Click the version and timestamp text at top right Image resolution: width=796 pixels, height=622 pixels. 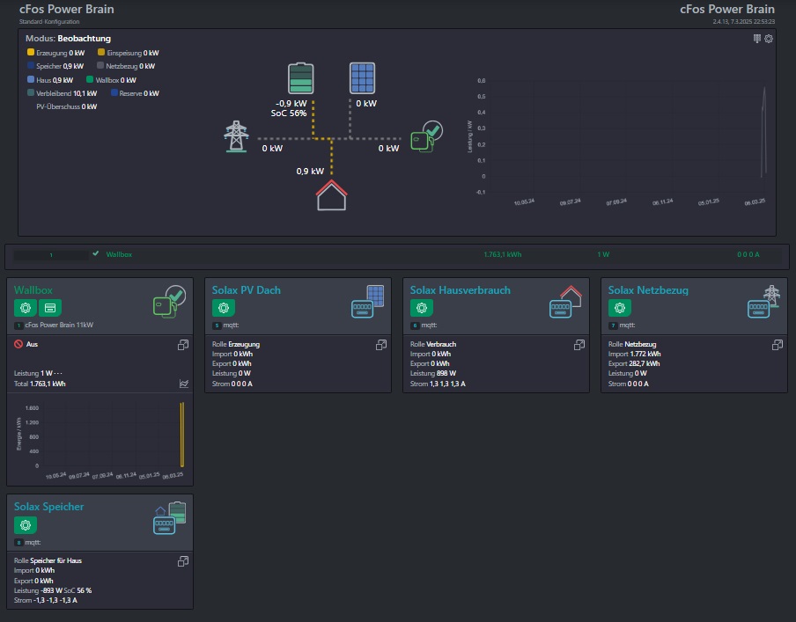(744, 21)
